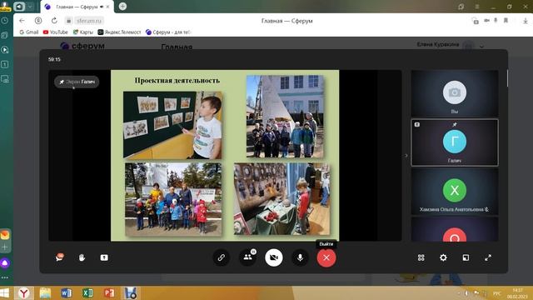
Task: Leave the call with red button
Action: (x=326, y=257)
